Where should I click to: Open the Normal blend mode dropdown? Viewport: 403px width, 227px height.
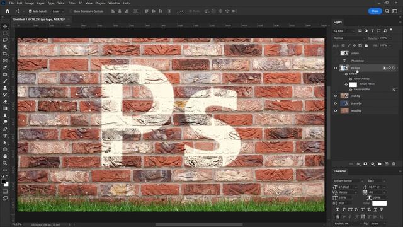click(x=349, y=38)
